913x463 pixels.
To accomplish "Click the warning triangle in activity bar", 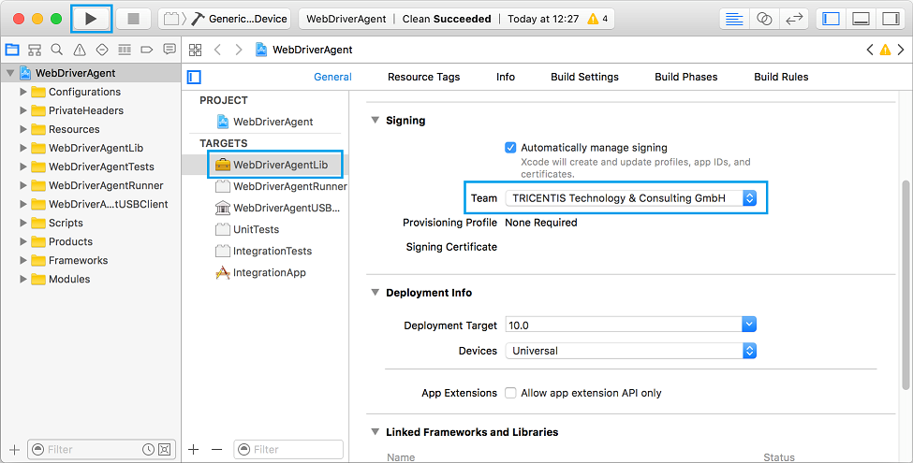I will point(593,19).
